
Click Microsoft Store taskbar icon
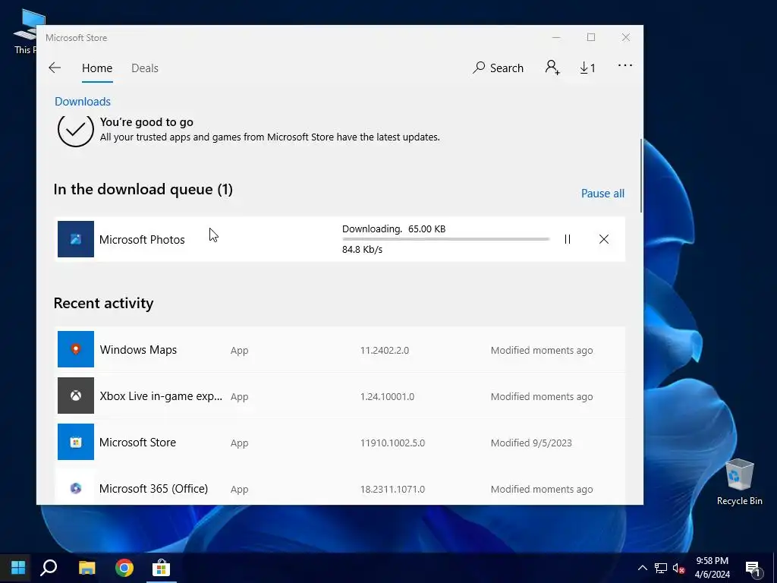[x=161, y=568]
